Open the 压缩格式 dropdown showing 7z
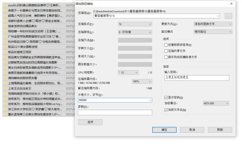This screenshot has width=242, height=146. pyautogui.click(x=135, y=24)
